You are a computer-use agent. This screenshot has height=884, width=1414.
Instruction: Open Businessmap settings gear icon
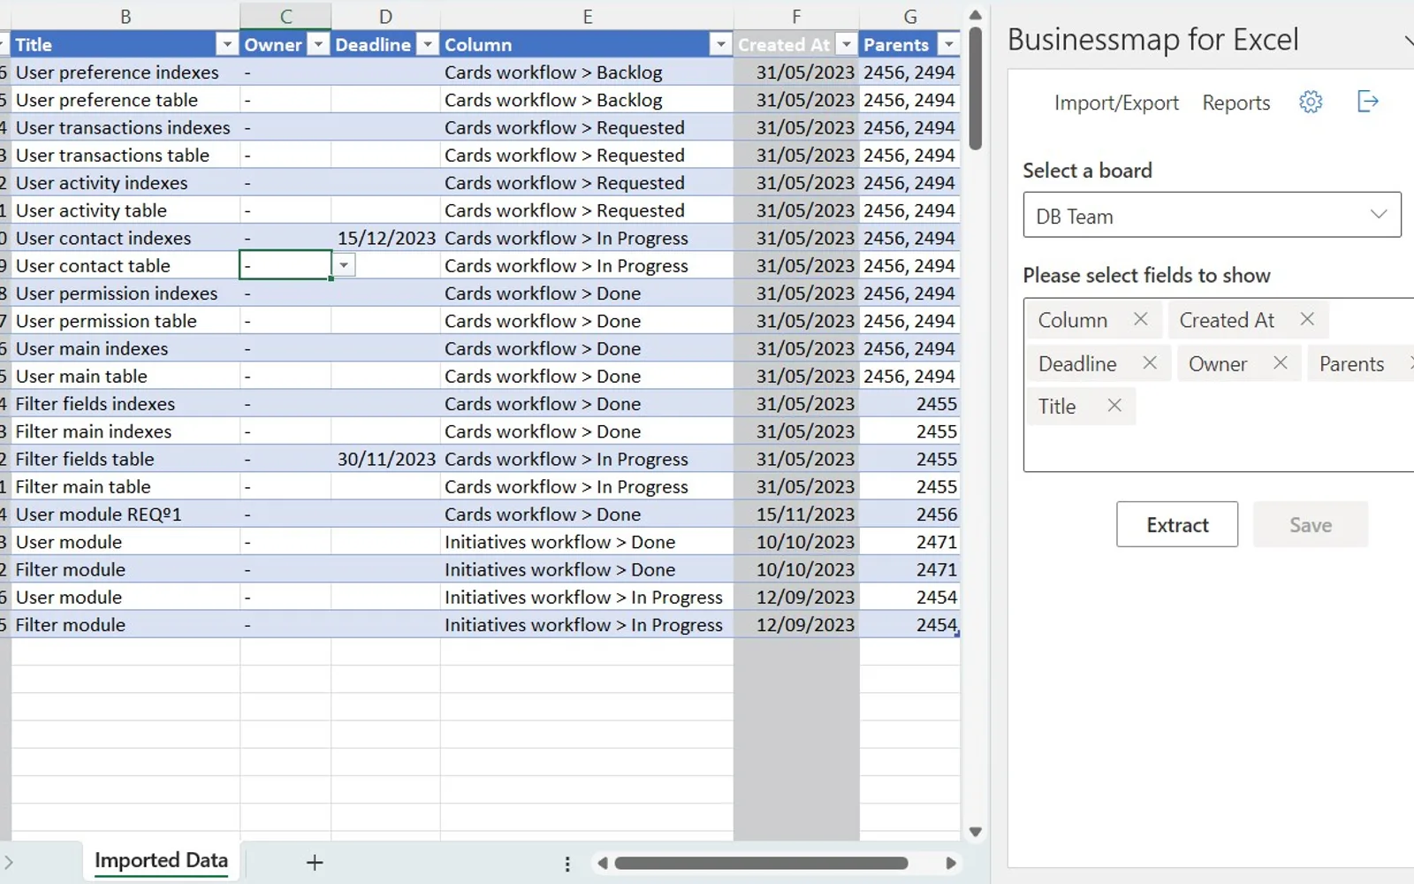(x=1311, y=102)
